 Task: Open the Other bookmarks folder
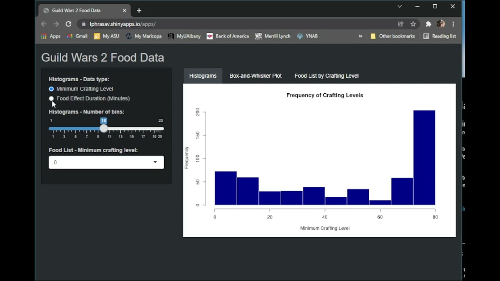point(393,36)
